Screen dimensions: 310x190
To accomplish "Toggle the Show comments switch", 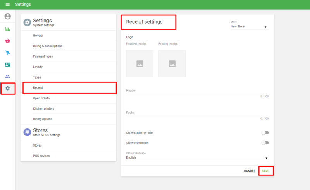I will click(265, 143).
